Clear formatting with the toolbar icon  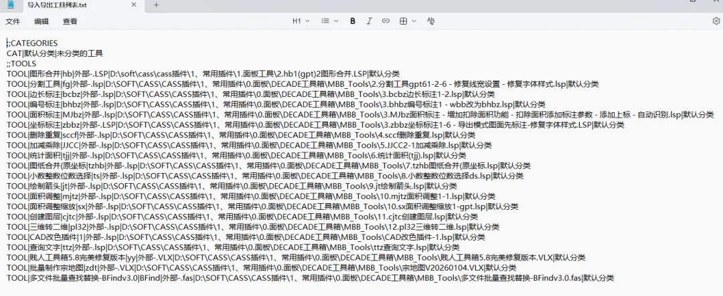tap(430, 21)
